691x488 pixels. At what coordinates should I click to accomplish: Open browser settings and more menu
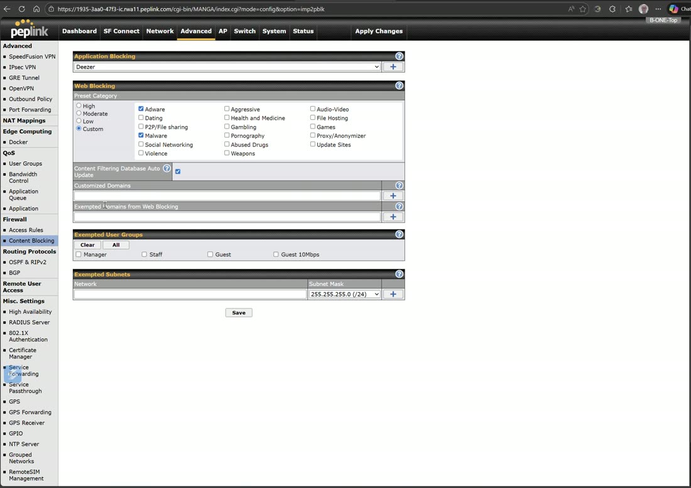[x=658, y=9]
